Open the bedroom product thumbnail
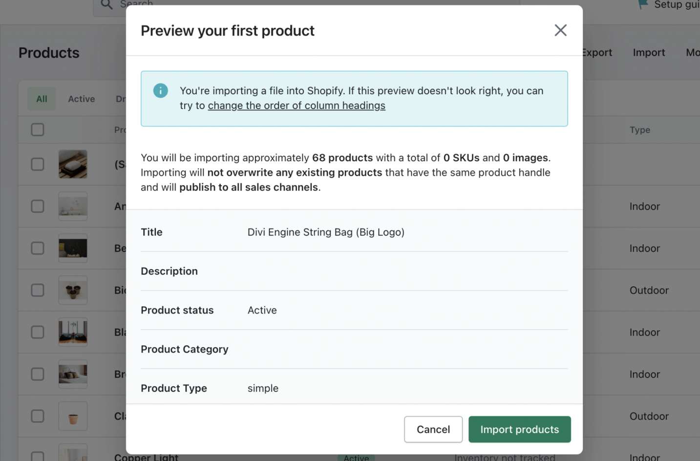The width and height of the screenshot is (700, 461). click(73, 374)
